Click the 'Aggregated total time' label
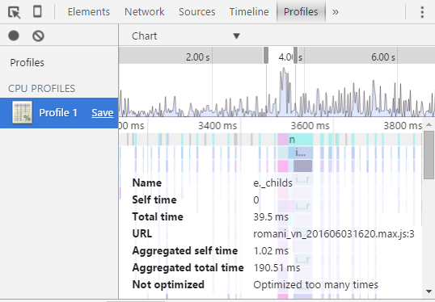This screenshot has height=302, width=435. click(x=188, y=268)
